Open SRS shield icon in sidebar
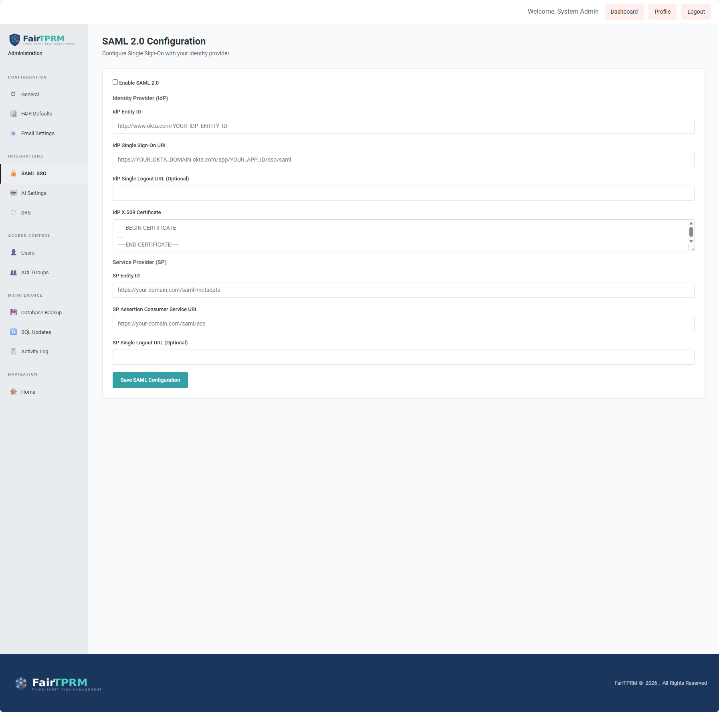Viewport: 719px width, 712px height. 13,213
